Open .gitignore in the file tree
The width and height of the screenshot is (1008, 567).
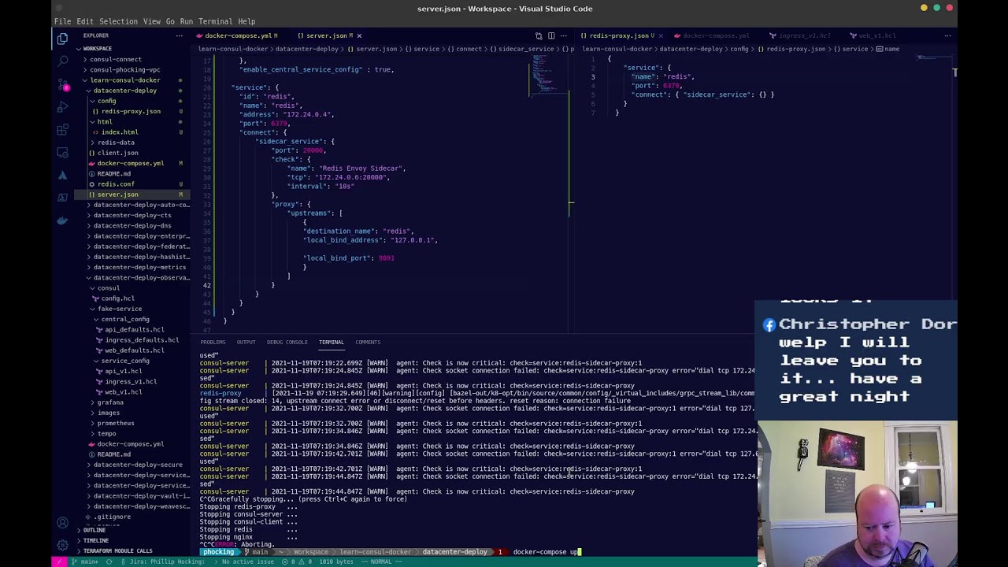pyautogui.click(x=113, y=517)
